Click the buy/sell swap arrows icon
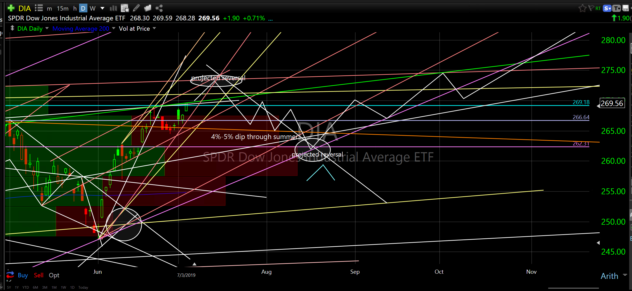This screenshot has height=291, width=632. pyautogui.click(x=10, y=274)
